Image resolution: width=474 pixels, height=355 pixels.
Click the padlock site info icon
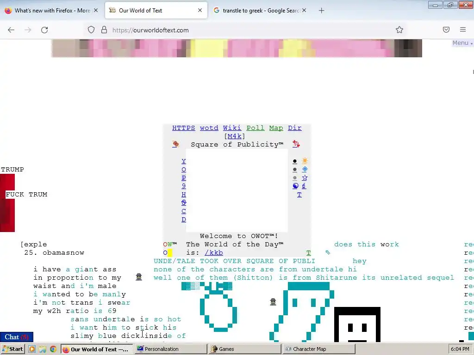pos(104,30)
